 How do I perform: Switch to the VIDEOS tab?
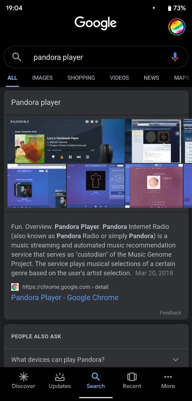tap(119, 78)
